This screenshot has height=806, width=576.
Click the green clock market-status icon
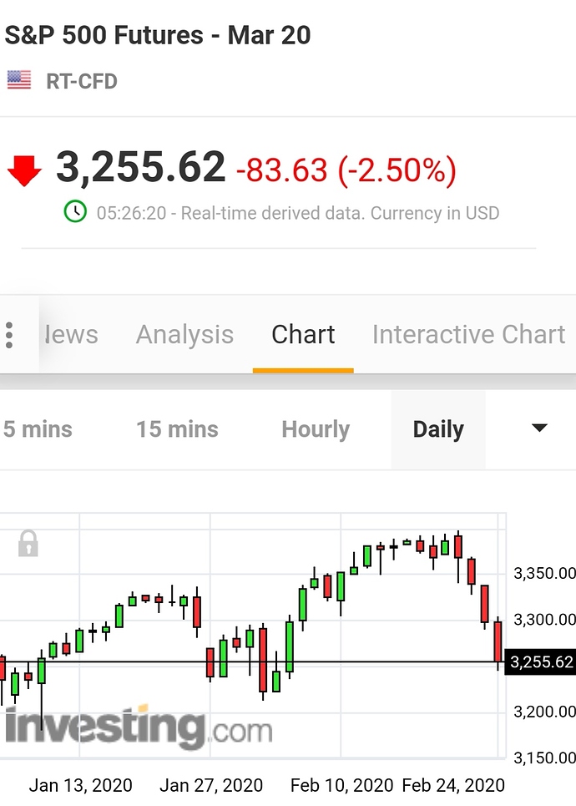coord(75,211)
